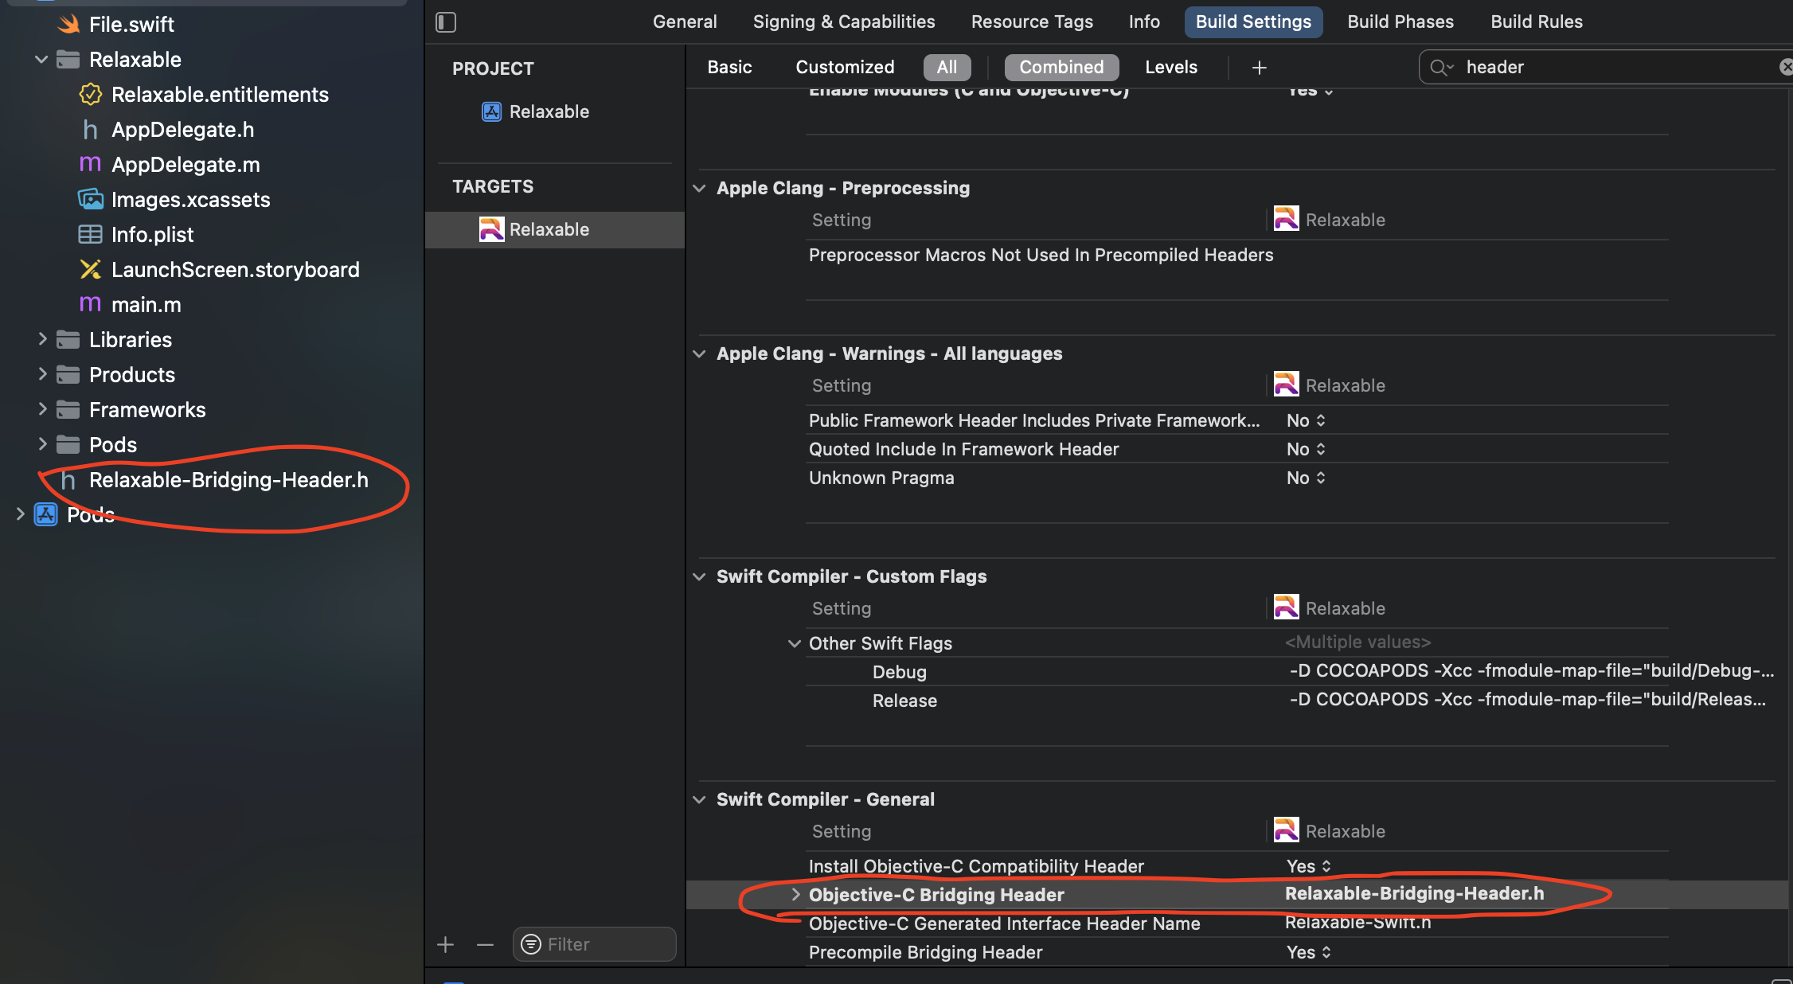Switch to the Build Phases tab
The image size is (1793, 984).
pyautogui.click(x=1400, y=21)
